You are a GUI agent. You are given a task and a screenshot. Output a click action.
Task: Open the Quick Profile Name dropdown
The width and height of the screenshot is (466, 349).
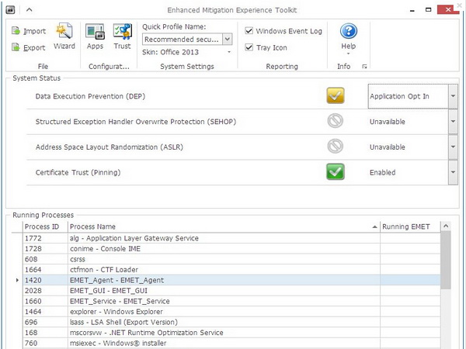click(228, 40)
